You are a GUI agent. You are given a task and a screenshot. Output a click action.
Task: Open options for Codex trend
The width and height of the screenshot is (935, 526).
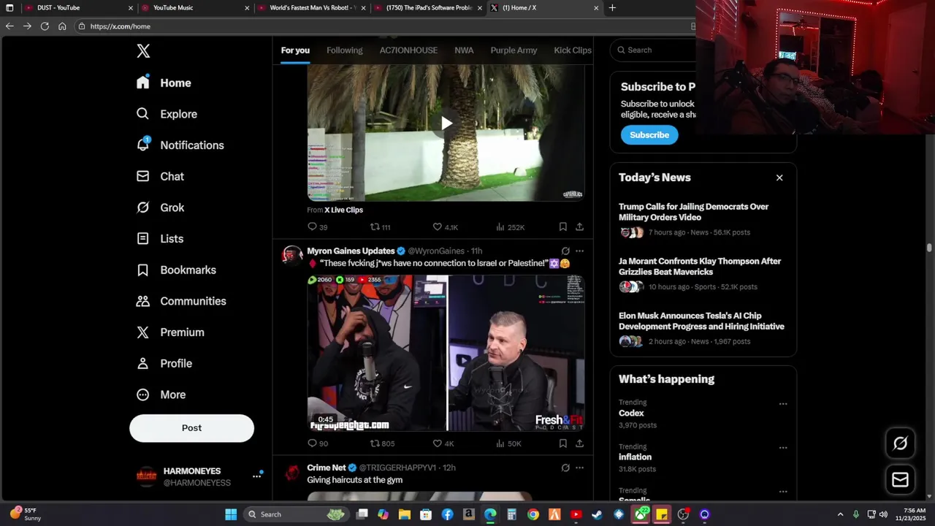pyautogui.click(x=783, y=404)
